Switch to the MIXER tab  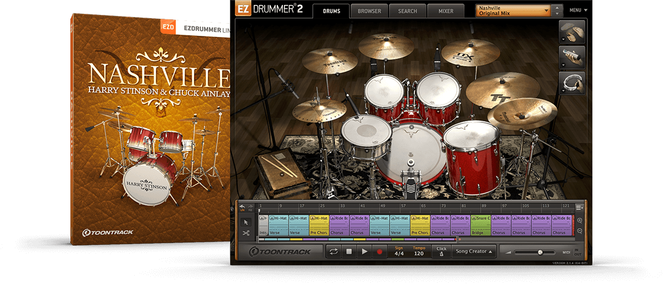446,11
